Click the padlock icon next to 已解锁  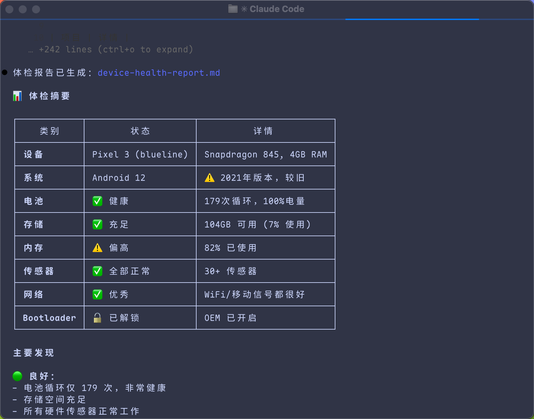[97, 318]
